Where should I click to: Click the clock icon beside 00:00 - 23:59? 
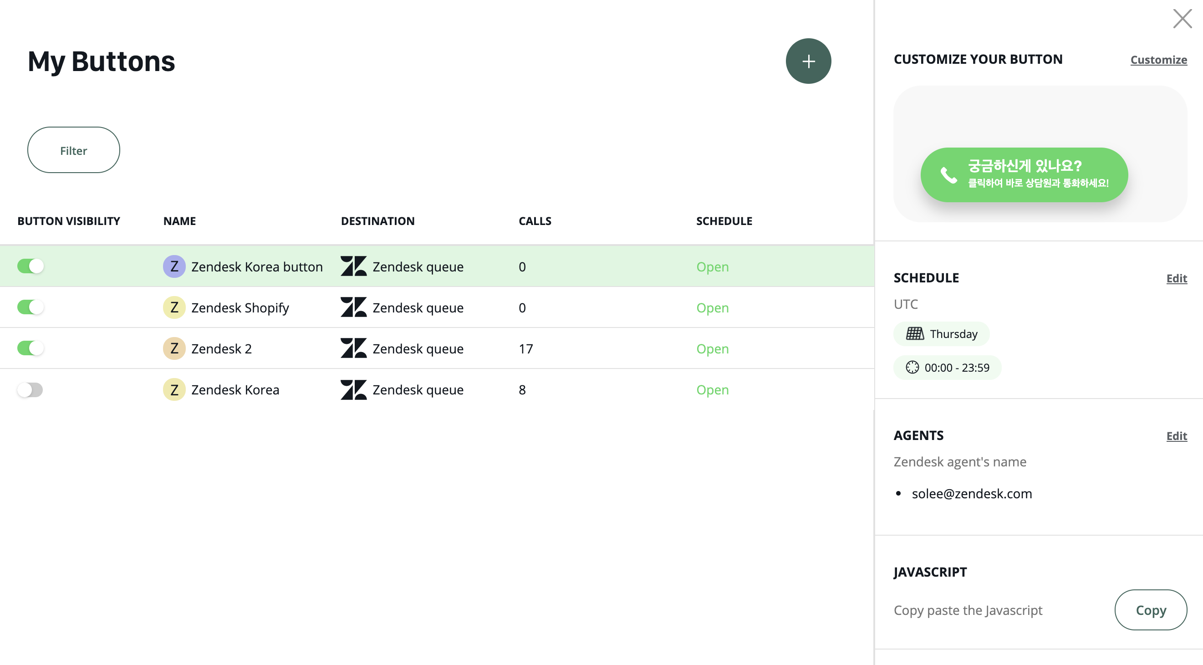[912, 368]
